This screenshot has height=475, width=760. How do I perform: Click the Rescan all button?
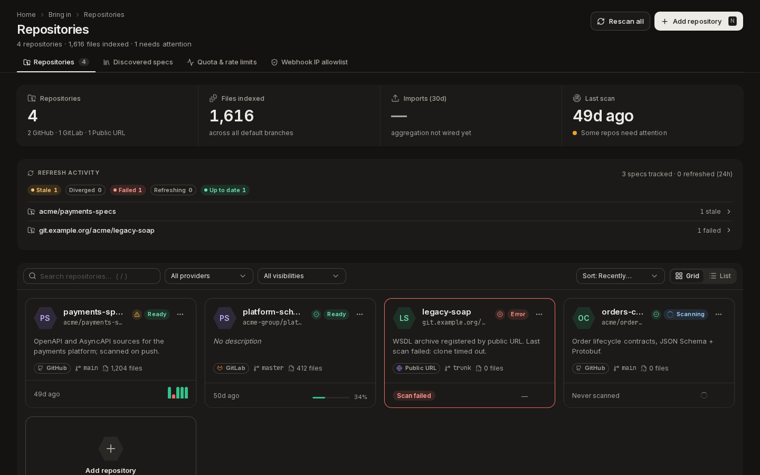(620, 21)
